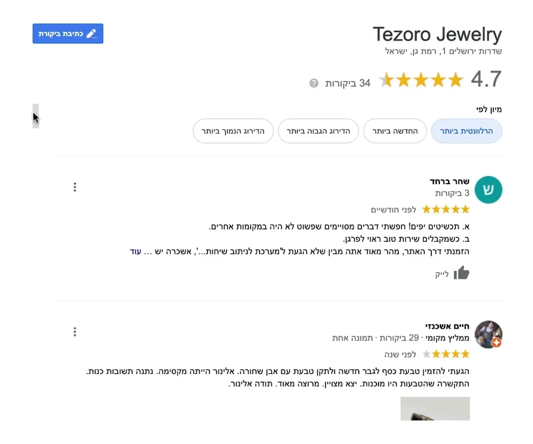Open the review photo thumbnail
This screenshot has height=444, width=533.
pyautogui.click(x=435, y=408)
